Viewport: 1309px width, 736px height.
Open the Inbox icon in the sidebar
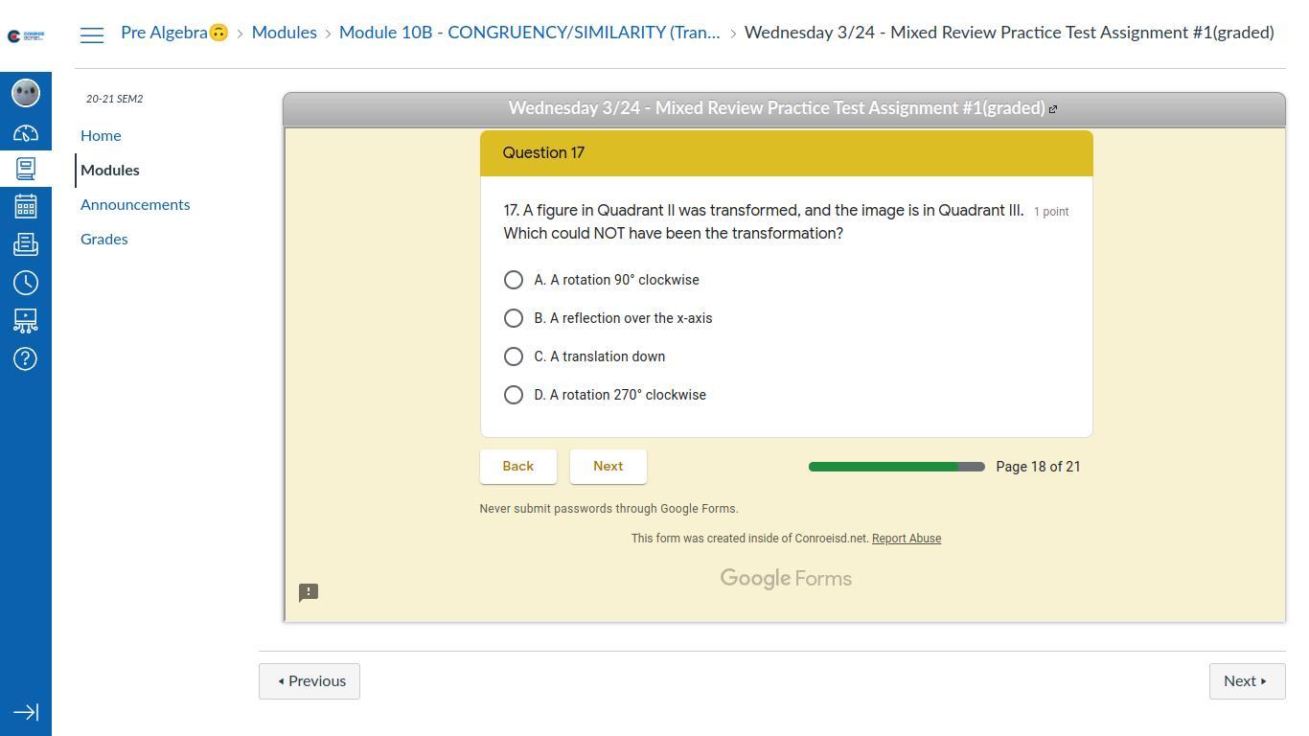click(26, 244)
